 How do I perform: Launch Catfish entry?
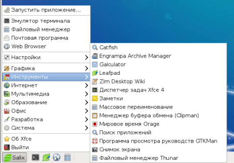(x=158, y=47)
